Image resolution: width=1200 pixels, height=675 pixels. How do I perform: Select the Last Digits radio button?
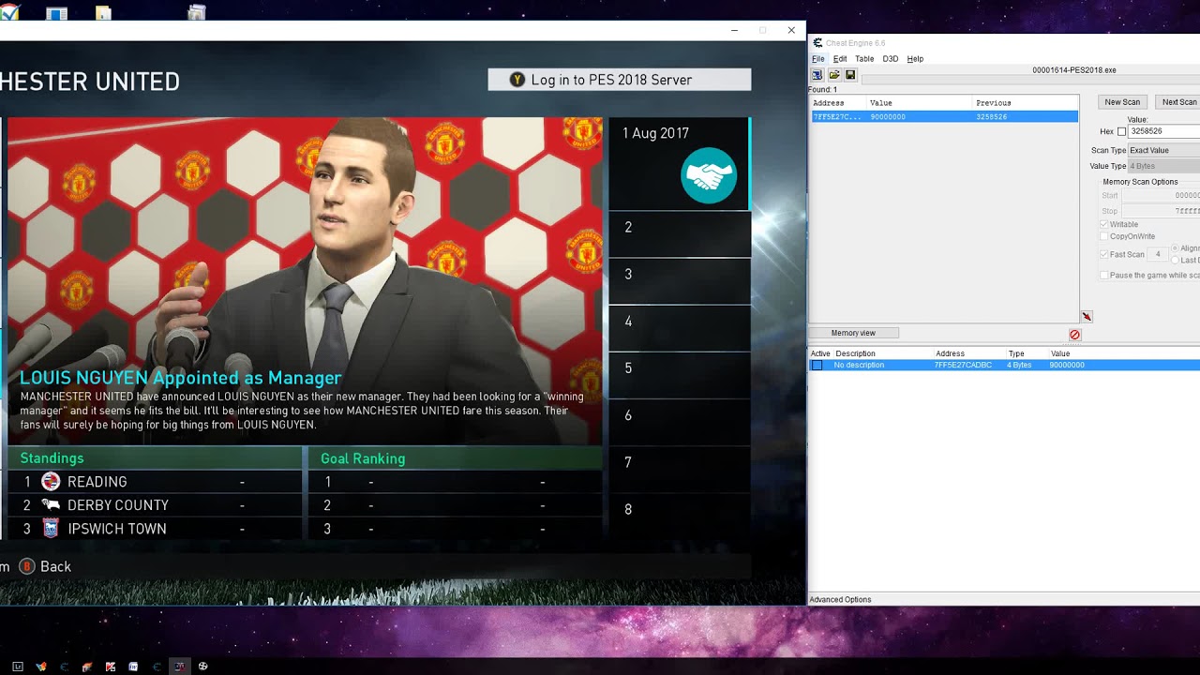coord(1176,261)
